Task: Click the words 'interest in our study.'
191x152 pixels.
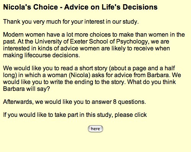Action: coord(112,22)
